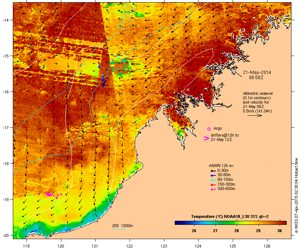Screen dimensions: 301x249
Task: Click the '30-80m' depth label
Action: pos(224,175)
